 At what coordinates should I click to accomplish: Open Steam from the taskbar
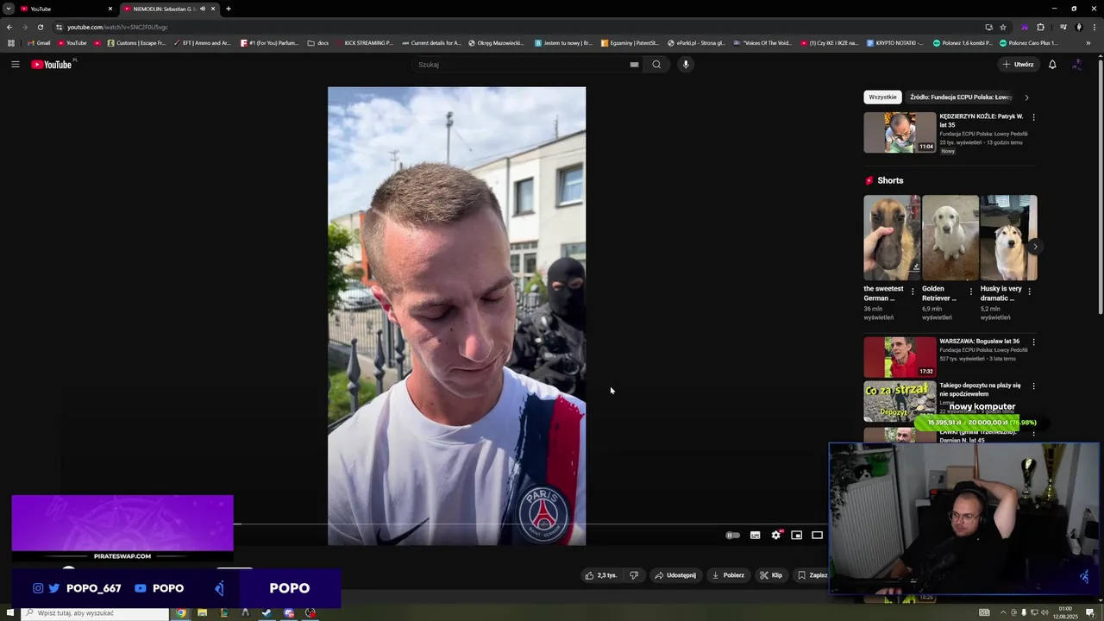pyautogui.click(x=267, y=613)
